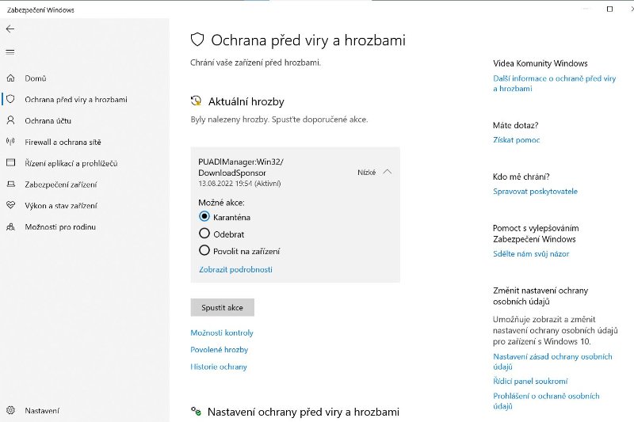The image size is (634, 422).
Task: Go to Možnosti pro rodinu in sidebar
Action: 60,227
